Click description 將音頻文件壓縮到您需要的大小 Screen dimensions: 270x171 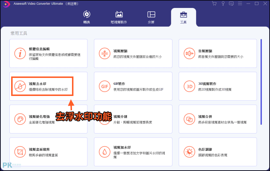click(221, 57)
